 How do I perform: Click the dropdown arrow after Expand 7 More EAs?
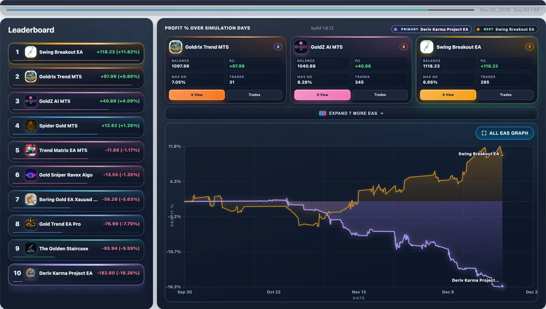(x=382, y=114)
